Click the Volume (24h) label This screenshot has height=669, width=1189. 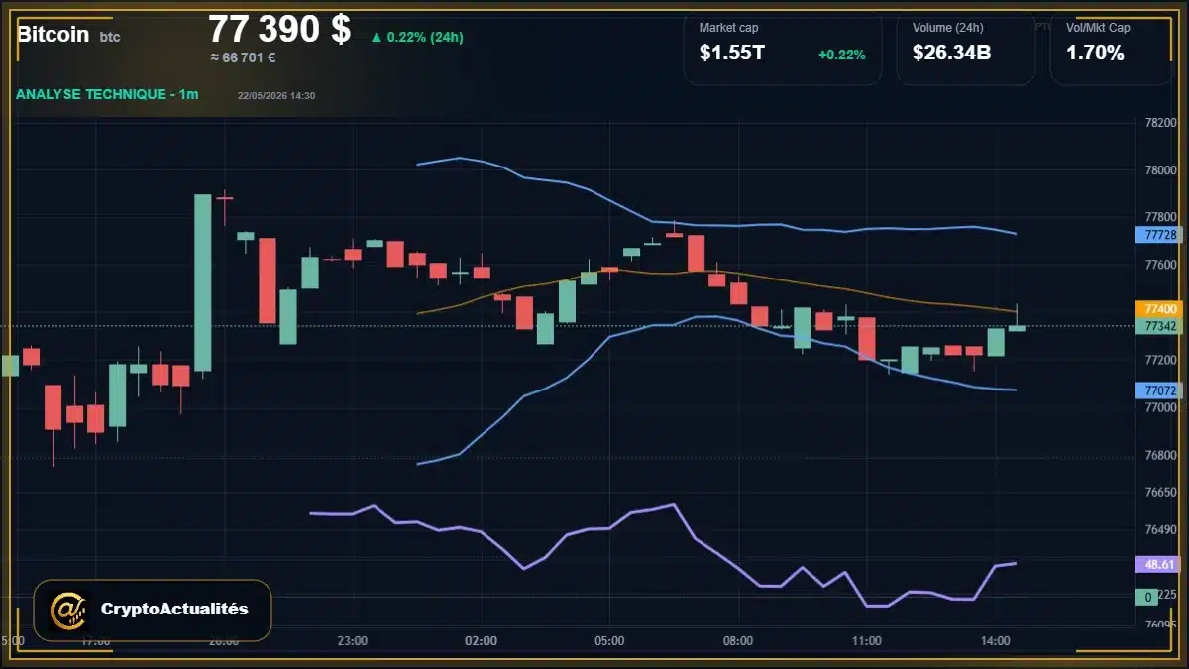[947, 28]
